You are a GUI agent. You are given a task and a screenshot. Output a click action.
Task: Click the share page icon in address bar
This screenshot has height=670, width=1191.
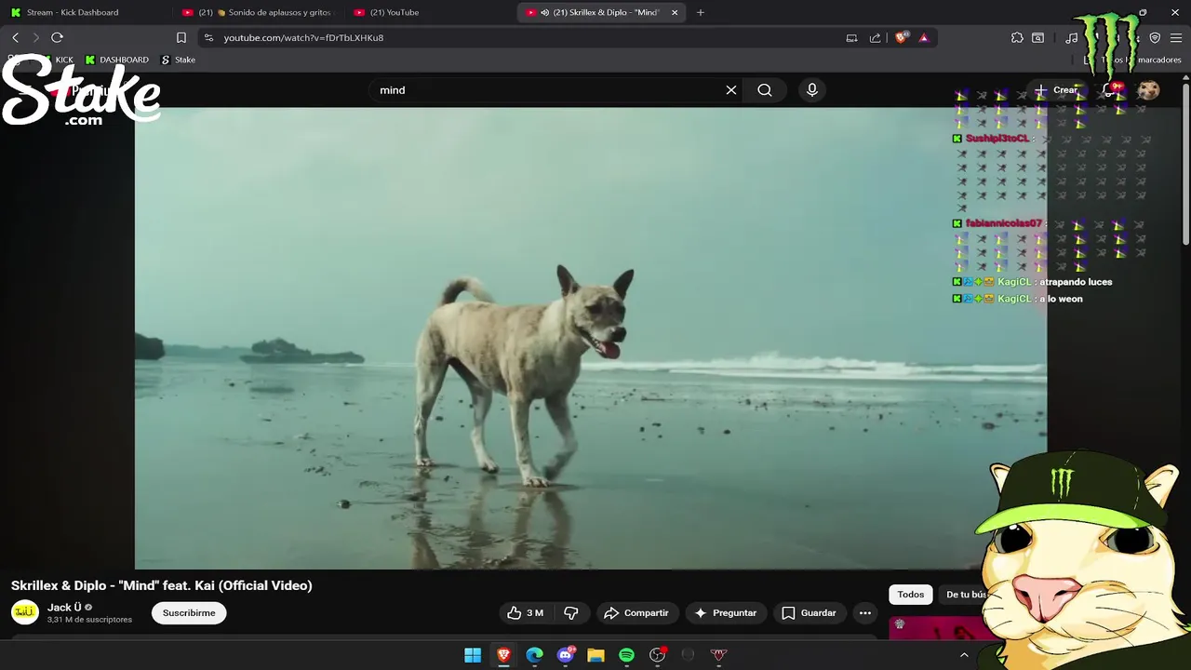point(875,37)
